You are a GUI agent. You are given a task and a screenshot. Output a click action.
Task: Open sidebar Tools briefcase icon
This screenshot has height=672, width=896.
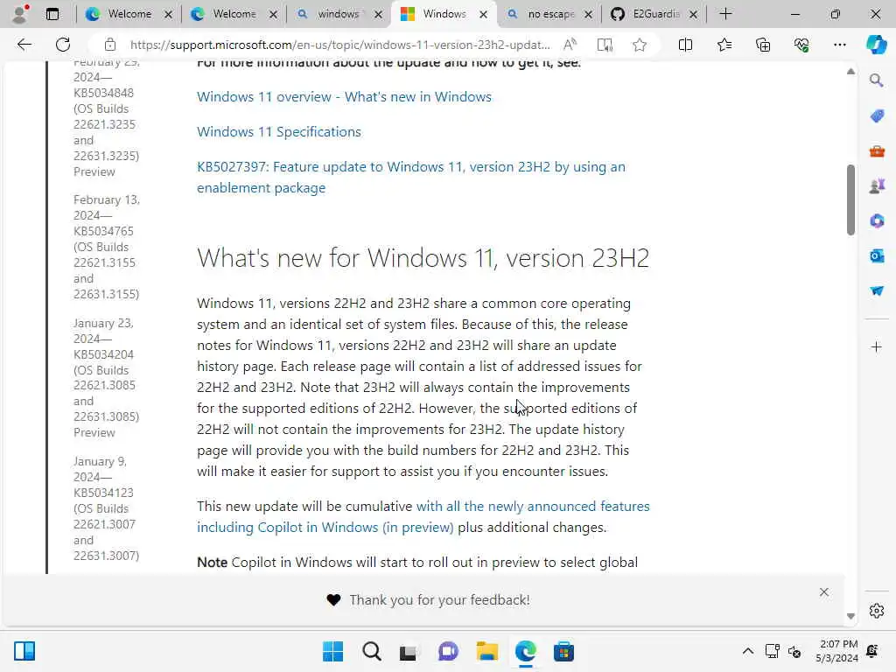tap(877, 151)
